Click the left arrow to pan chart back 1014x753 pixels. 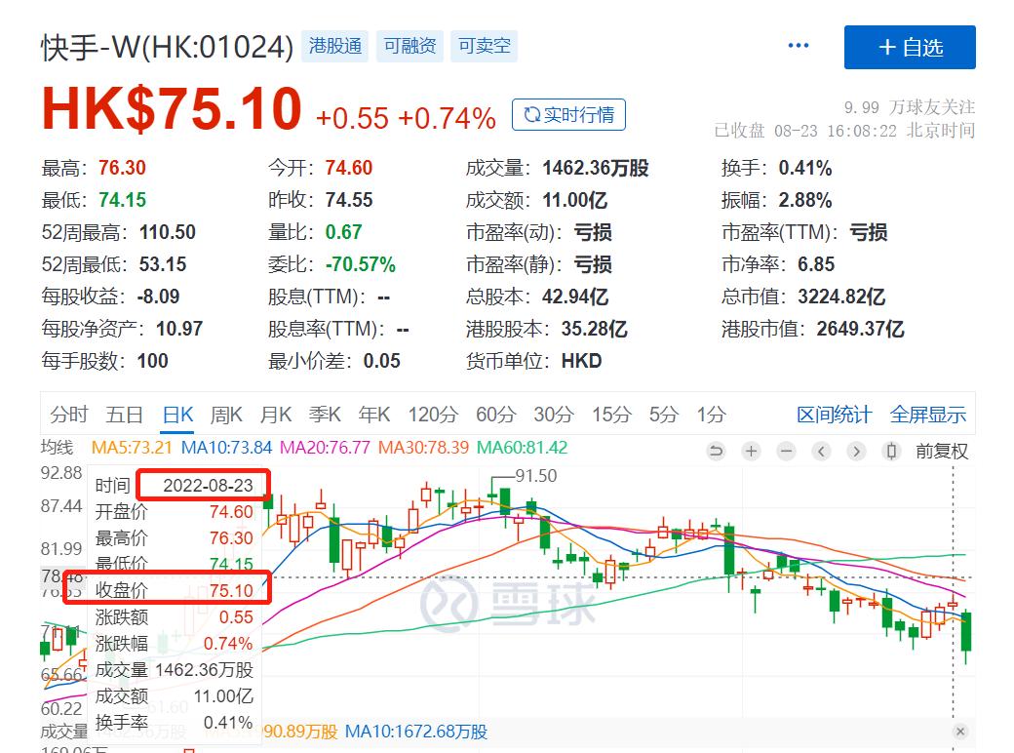(821, 452)
